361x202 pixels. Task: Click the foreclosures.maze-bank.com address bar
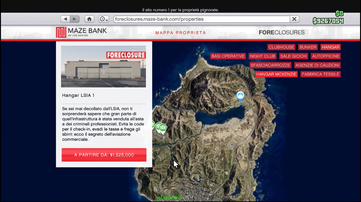pos(202,19)
